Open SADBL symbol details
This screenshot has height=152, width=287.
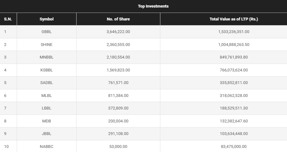pyautogui.click(x=47, y=83)
